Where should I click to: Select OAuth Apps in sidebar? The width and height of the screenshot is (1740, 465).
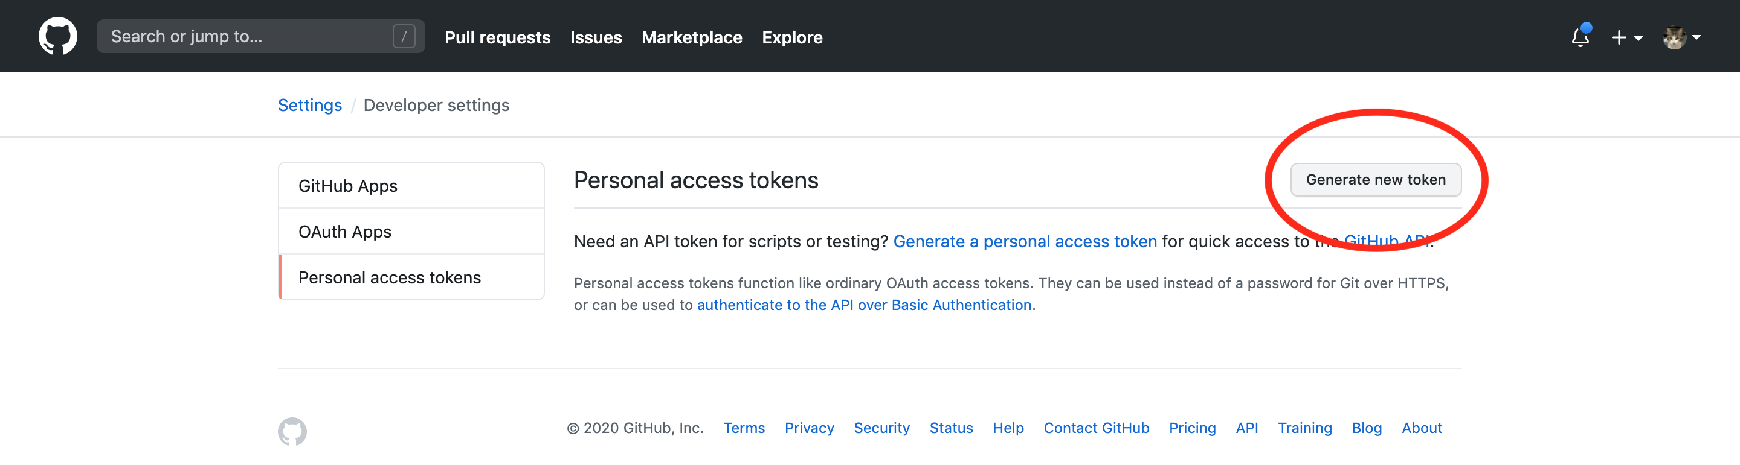point(411,231)
